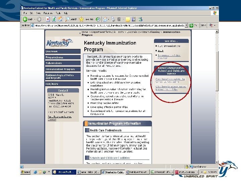Click scrollbar down arrow
Screen dimensions: 241x181
point(217,162)
